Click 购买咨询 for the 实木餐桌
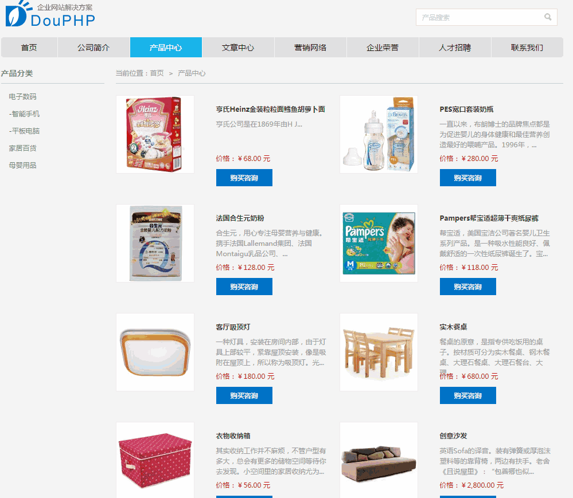The width and height of the screenshot is (573, 498). [x=468, y=395]
